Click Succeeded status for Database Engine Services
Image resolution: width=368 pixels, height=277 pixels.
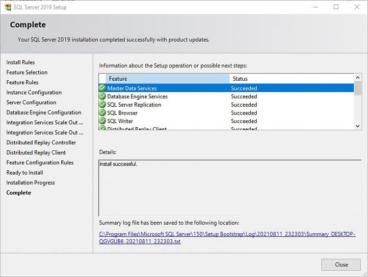(x=244, y=96)
